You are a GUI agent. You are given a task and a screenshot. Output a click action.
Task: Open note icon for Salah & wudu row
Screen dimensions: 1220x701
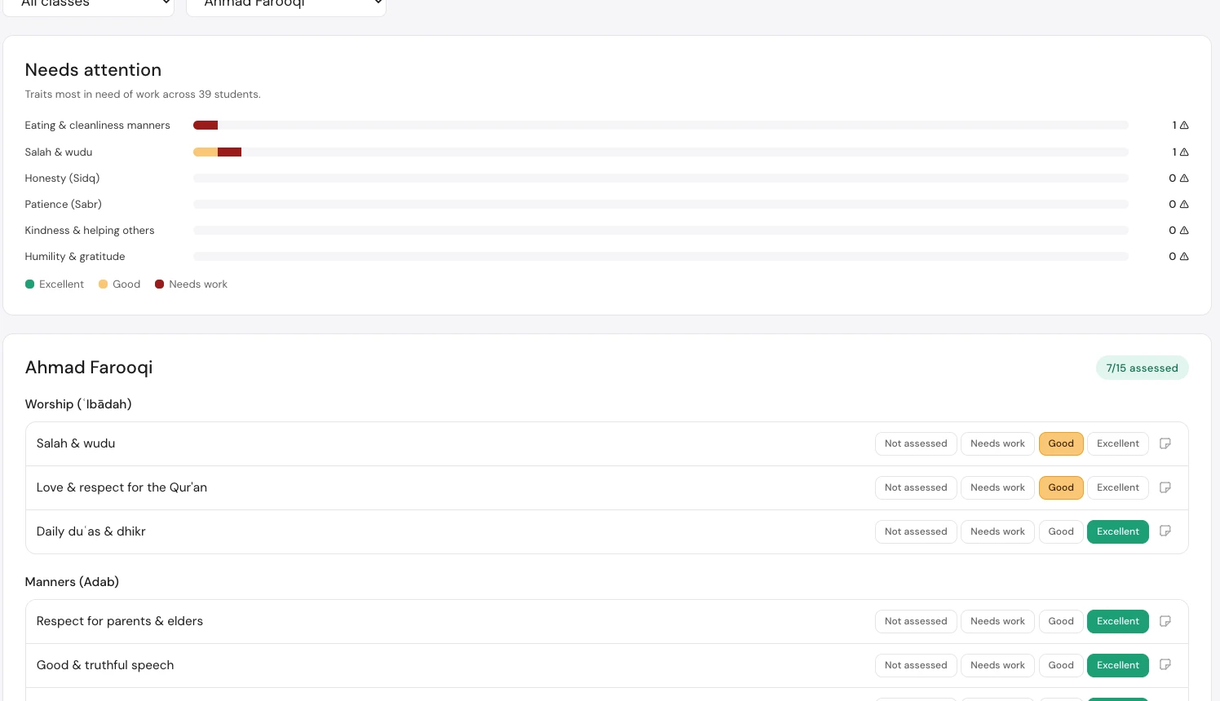1165,443
